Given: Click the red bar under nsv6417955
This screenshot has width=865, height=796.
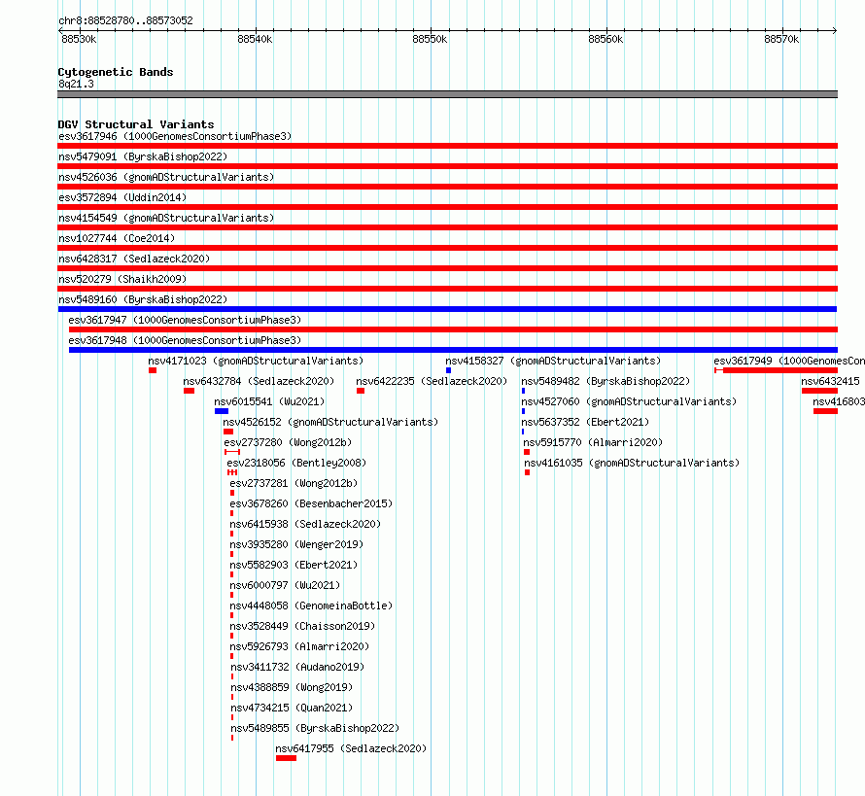Looking at the screenshot, I should (x=286, y=758).
